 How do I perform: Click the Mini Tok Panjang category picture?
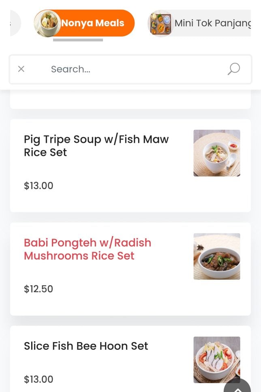pos(160,23)
